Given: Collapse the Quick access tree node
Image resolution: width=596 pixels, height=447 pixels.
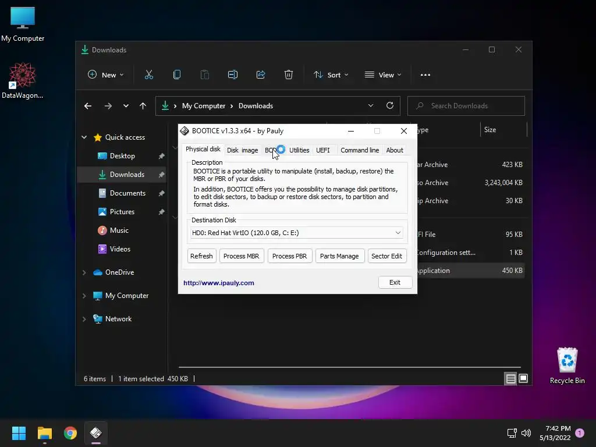Looking at the screenshot, I should [84, 137].
